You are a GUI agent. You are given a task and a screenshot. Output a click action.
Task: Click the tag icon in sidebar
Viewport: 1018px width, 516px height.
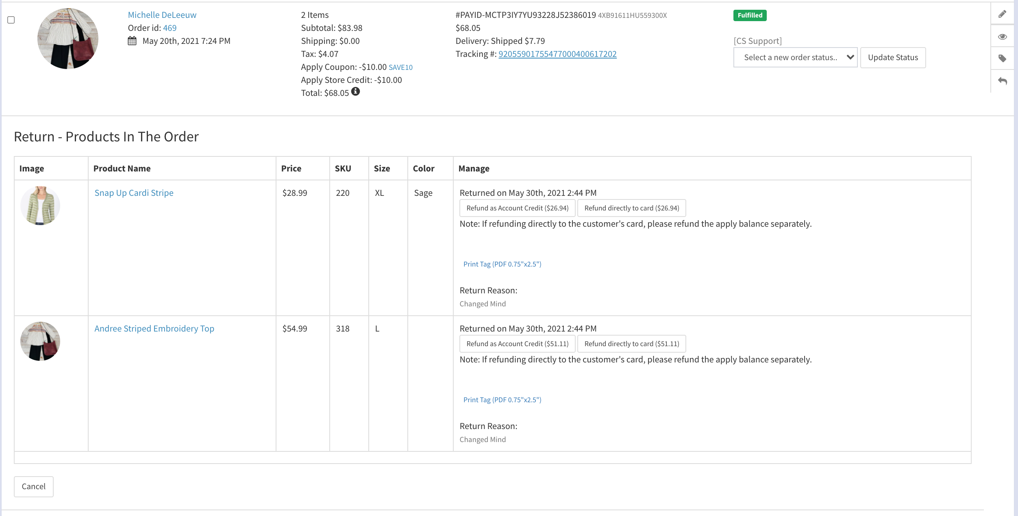1002,59
